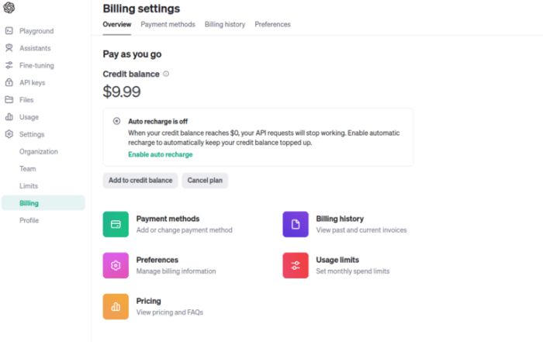543x342 pixels.
Task: Open the API keys page
Action: coord(32,82)
